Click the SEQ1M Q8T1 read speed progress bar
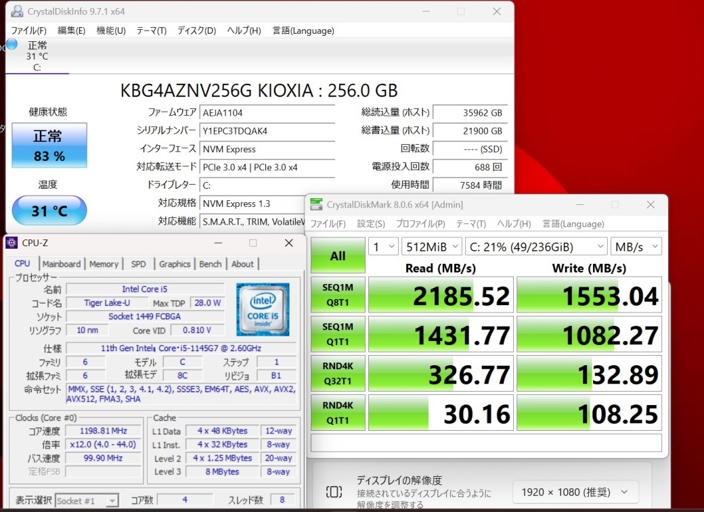704x512 pixels. (x=440, y=294)
